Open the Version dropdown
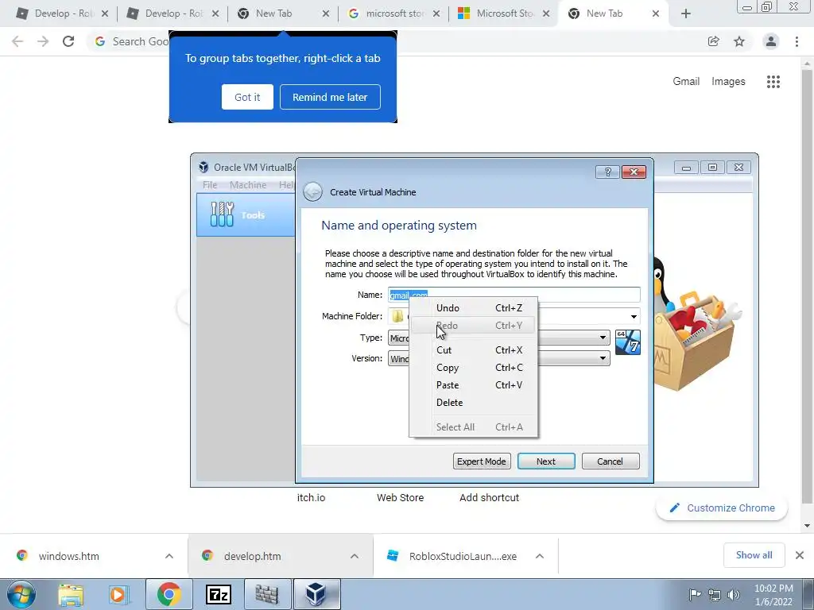Viewport: 814px width, 610px height. (603, 358)
